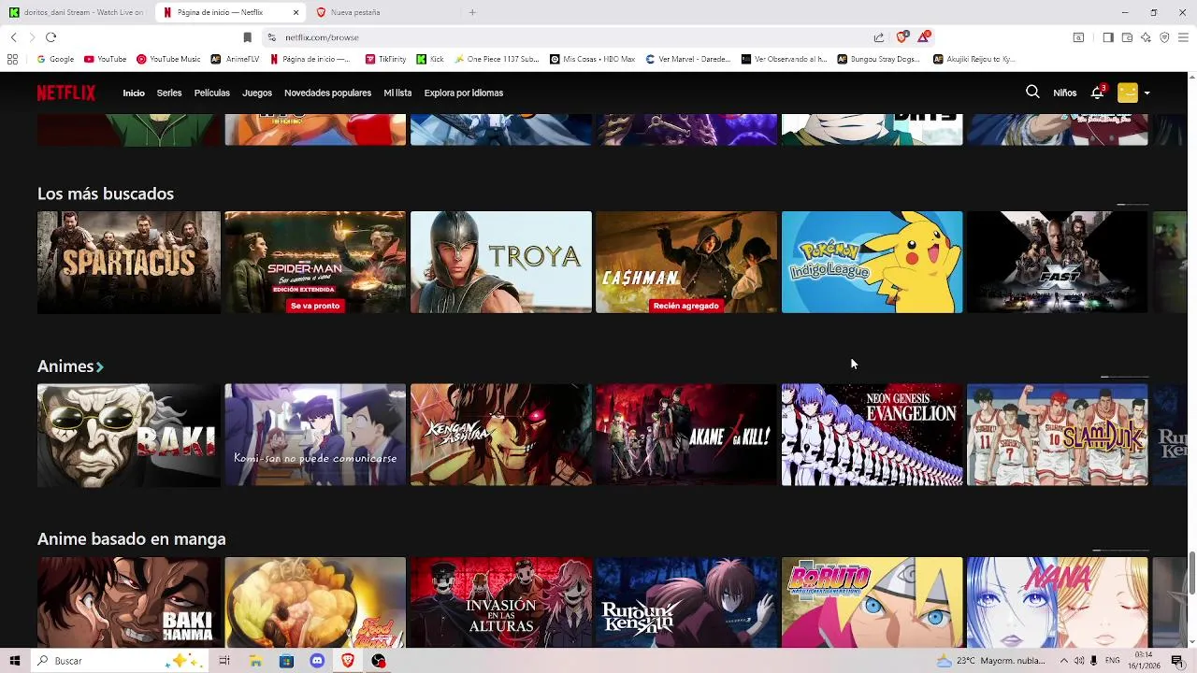Open AnimeFLV bookmark
This screenshot has height=673, width=1197.
point(236,59)
